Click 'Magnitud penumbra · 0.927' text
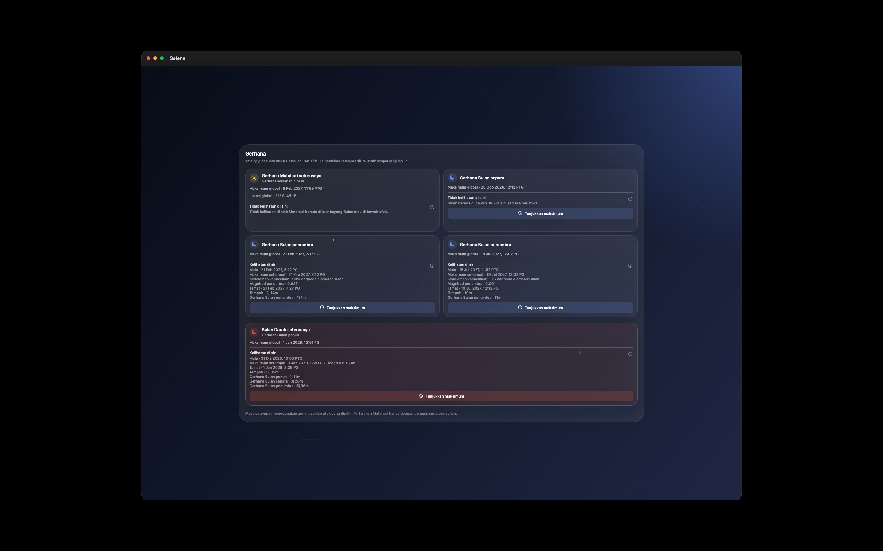Viewport: 883px width, 551px height. 274,283
